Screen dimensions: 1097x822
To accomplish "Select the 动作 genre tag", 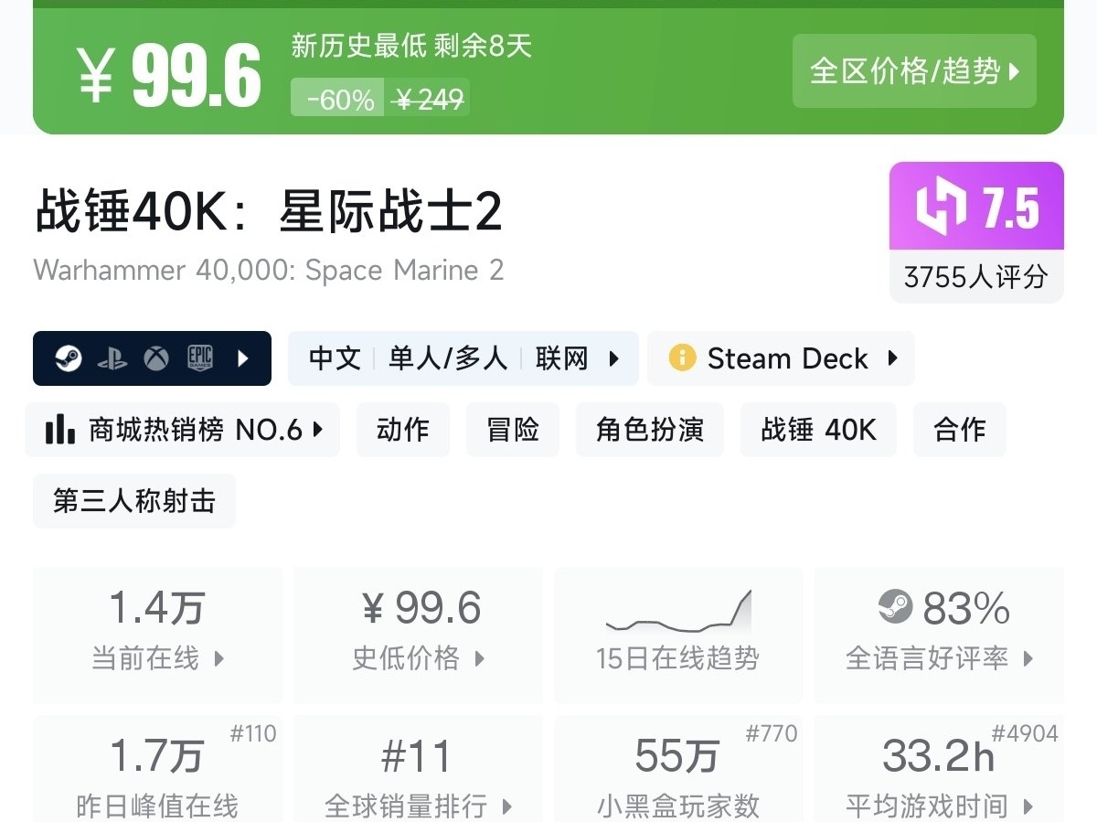I will click(x=403, y=430).
